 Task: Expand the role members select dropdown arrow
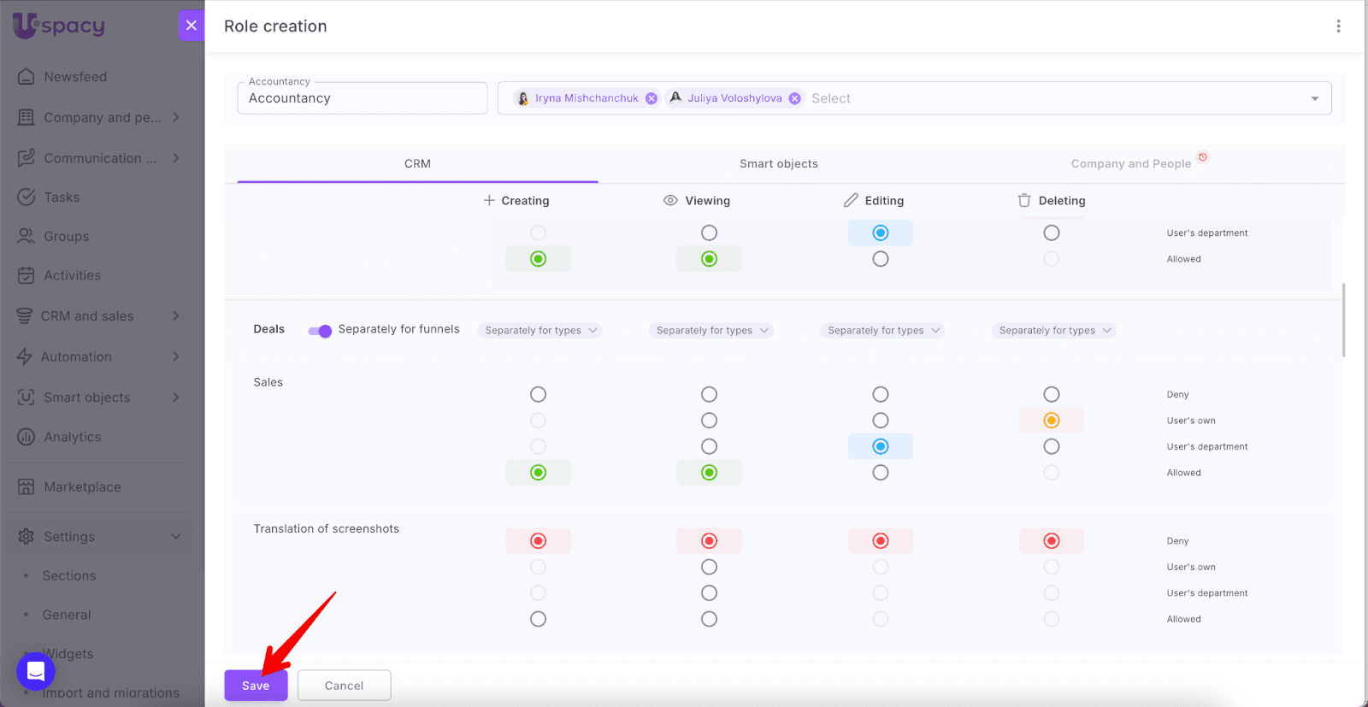tap(1314, 99)
